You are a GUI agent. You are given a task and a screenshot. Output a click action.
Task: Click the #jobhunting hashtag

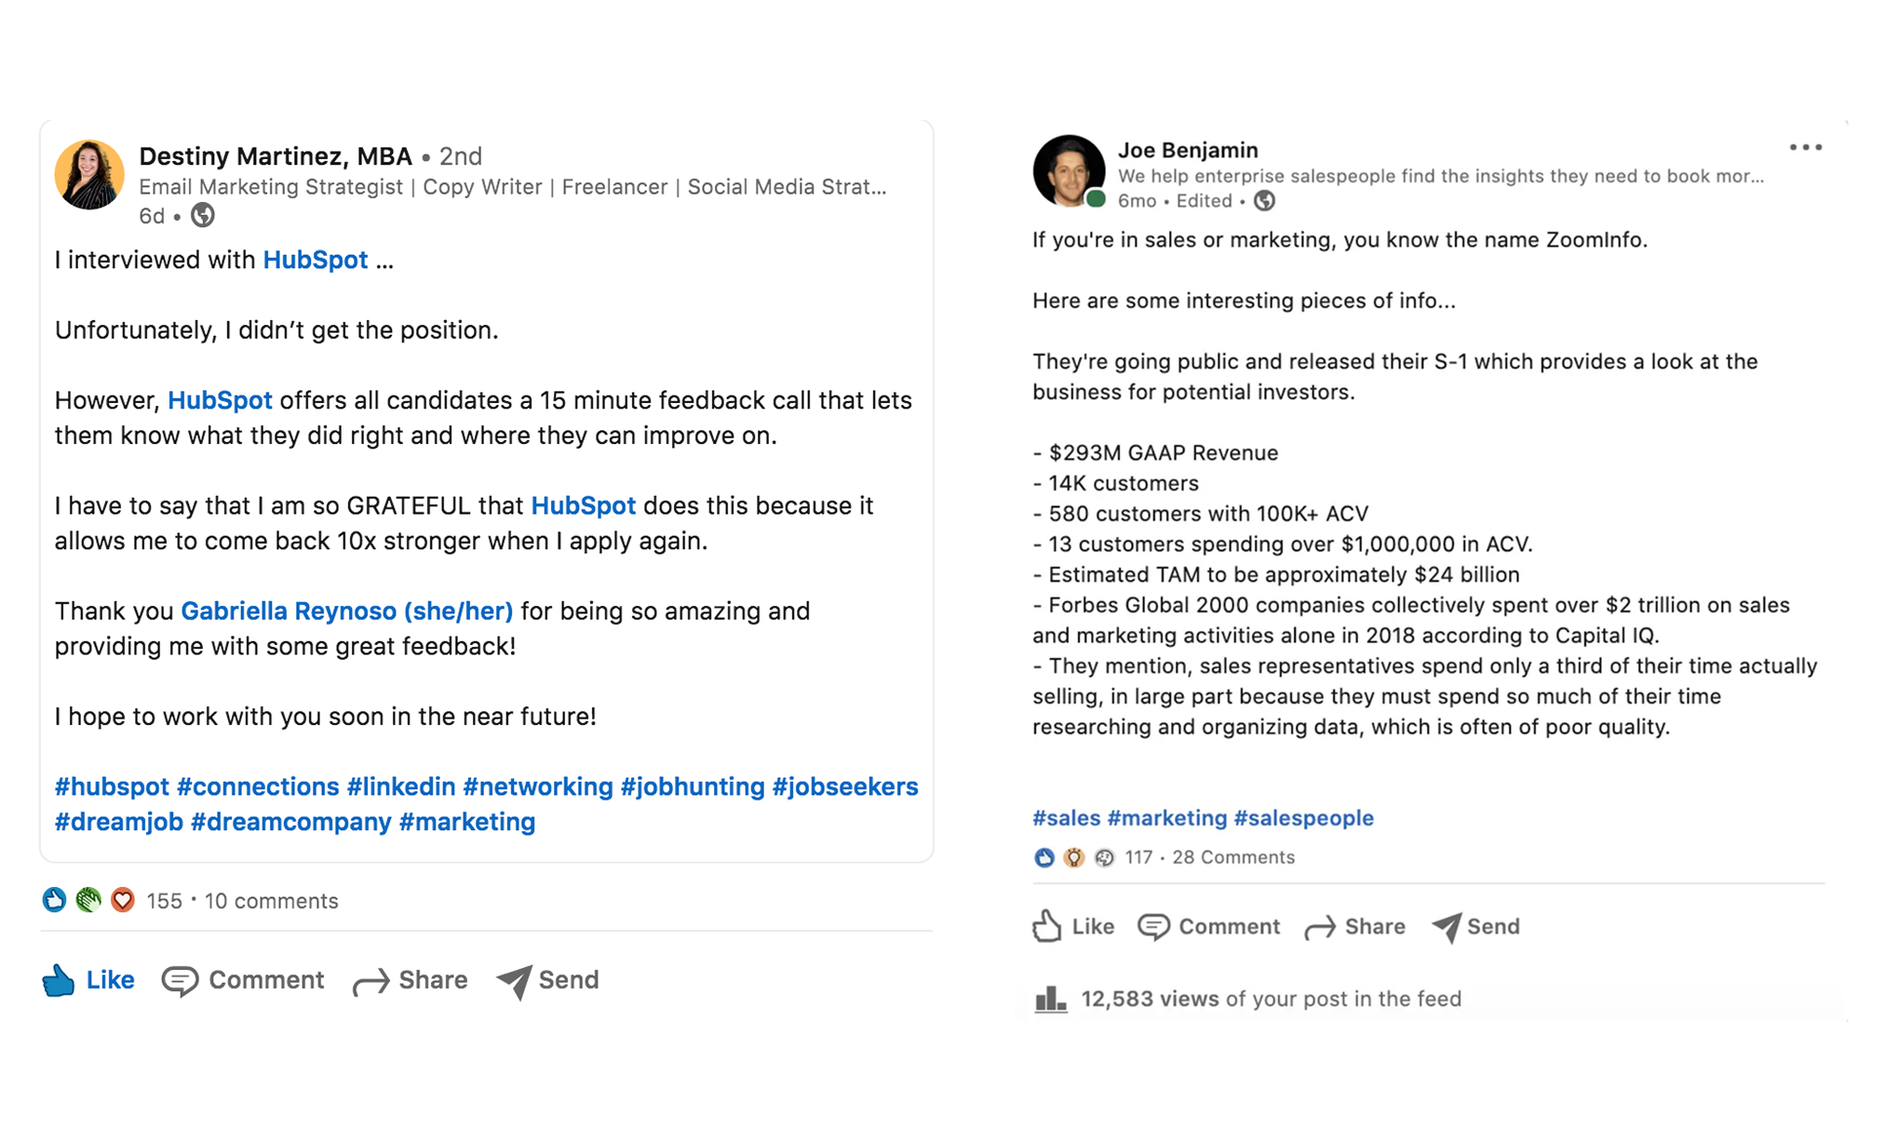693,786
